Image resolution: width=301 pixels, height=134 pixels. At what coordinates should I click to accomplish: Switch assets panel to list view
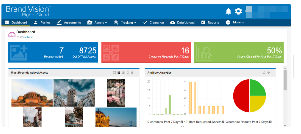[x=123, y=73]
